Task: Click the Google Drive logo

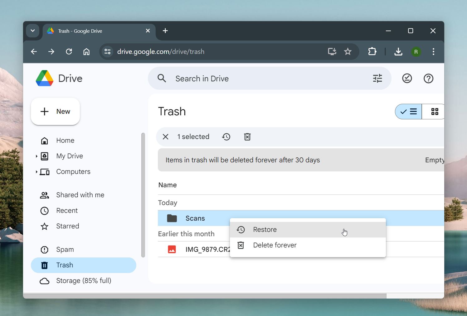Action: point(45,78)
